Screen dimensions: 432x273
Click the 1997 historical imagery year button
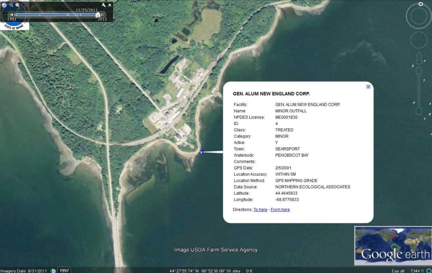click(64, 270)
